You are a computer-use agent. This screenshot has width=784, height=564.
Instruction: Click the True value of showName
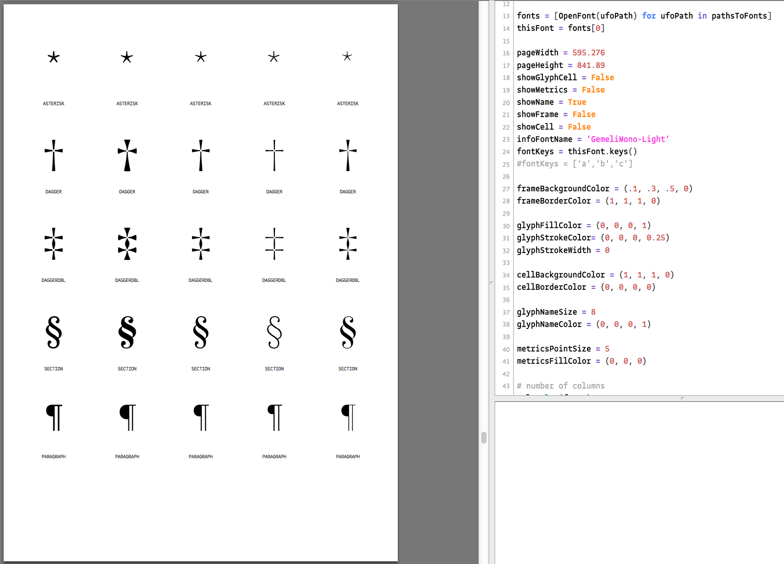[577, 102]
